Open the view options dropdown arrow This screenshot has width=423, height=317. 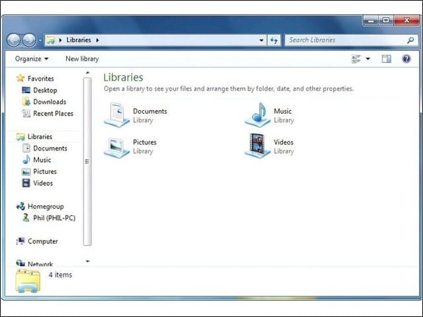pyautogui.click(x=367, y=59)
